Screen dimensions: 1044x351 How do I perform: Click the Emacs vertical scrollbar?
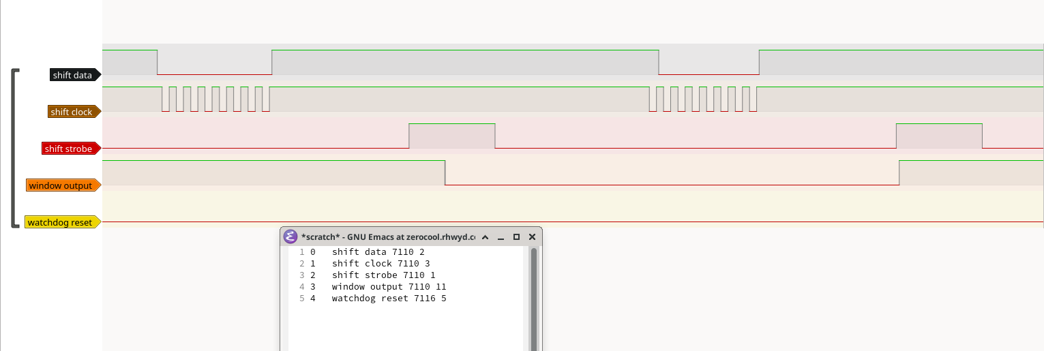click(534, 300)
